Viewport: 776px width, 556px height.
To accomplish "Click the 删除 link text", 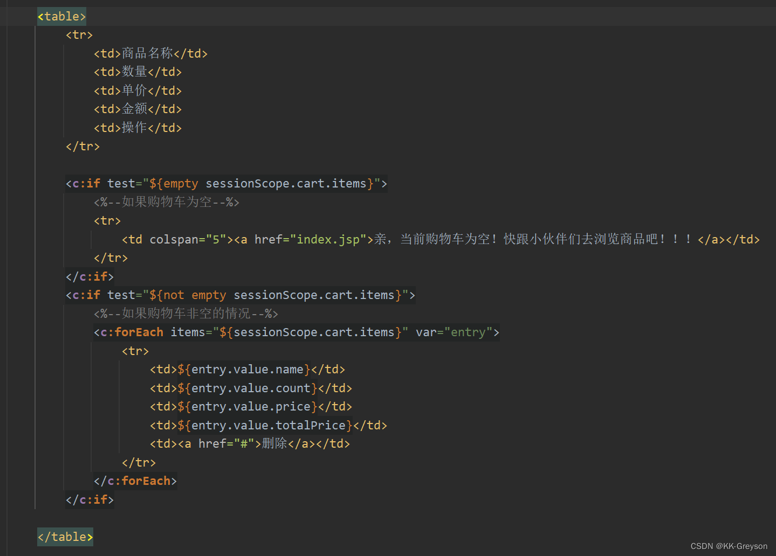I will click(x=274, y=444).
